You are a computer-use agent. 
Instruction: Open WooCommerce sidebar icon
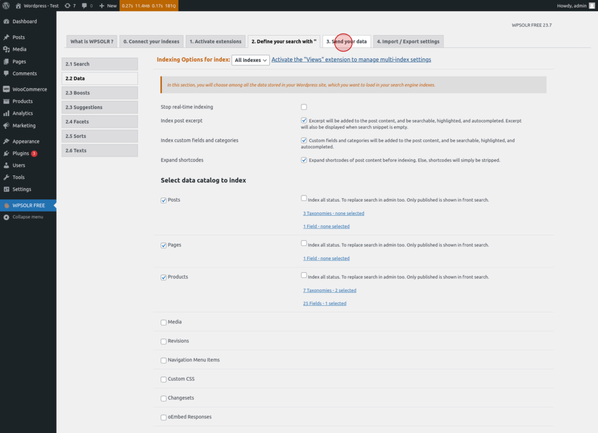(x=6, y=89)
